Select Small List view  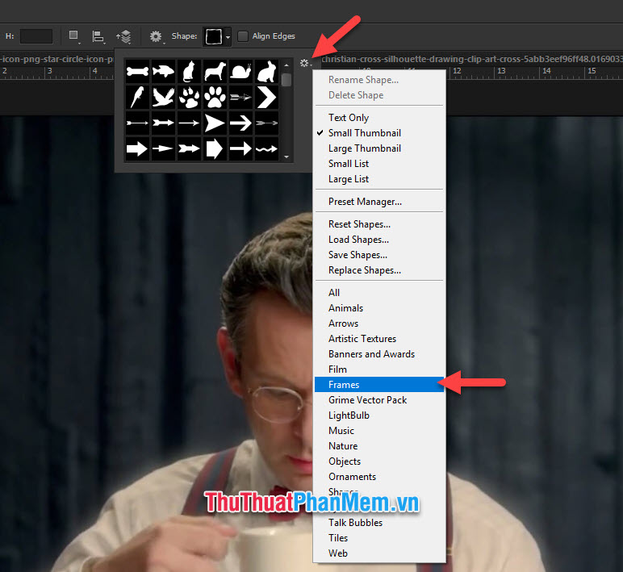[x=379, y=164]
